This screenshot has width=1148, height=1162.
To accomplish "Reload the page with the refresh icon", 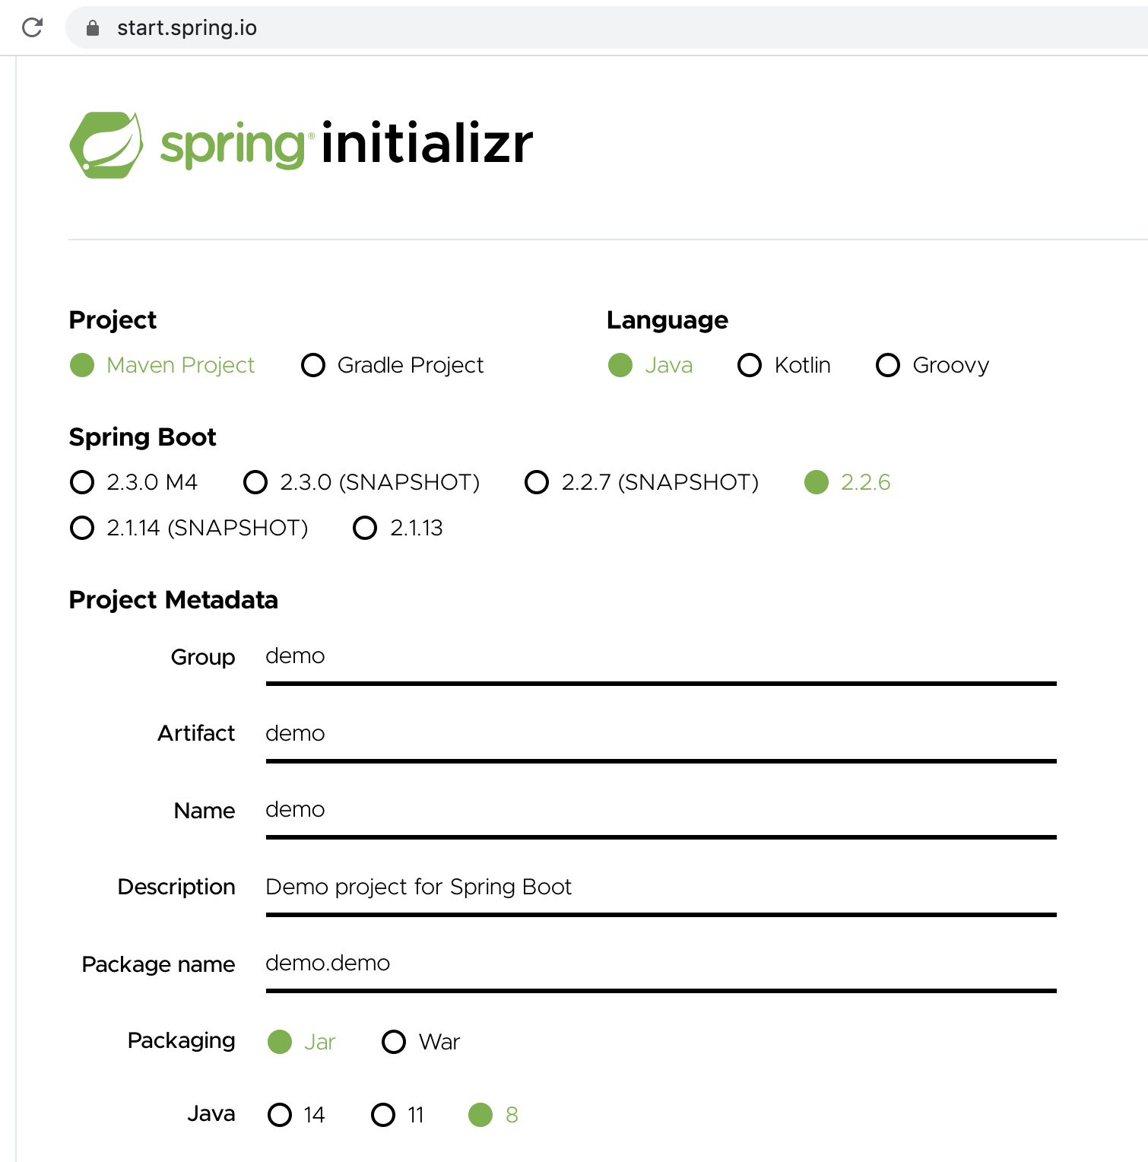I will click(32, 27).
